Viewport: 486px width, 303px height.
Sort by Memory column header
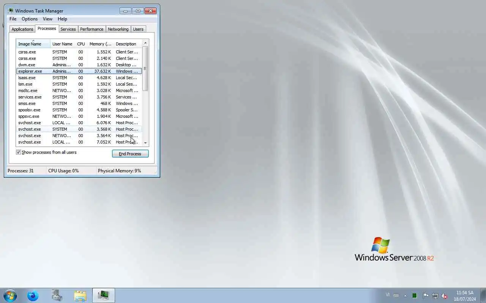pos(100,44)
